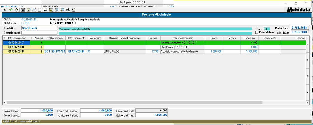Click the exit arrow page icon
The width and height of the screenshot is (313, 125).
(73, 10)
